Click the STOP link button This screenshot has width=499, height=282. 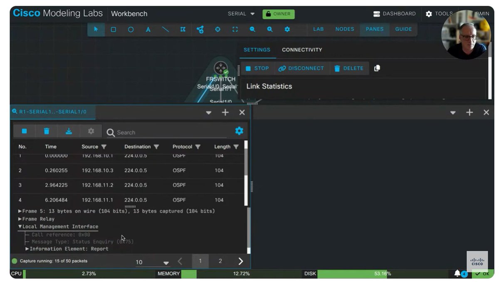258,68
